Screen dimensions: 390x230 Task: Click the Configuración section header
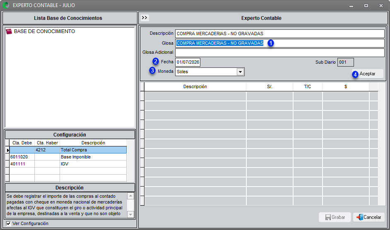70,135
